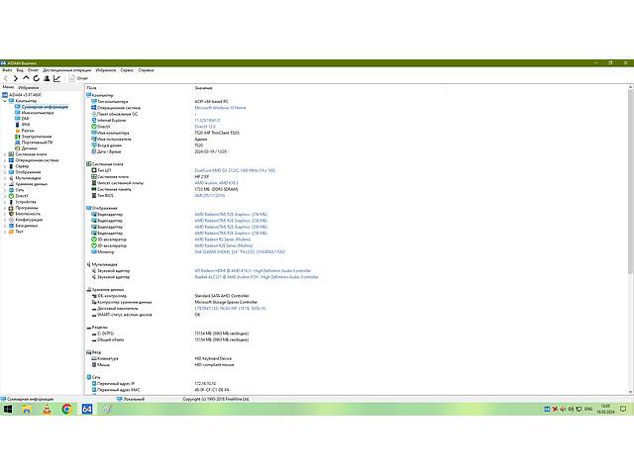Viewport: 634px width, 475px height.
Task: Click the Разгон flame icon in the tree
Action: click(x=18, y=131)
